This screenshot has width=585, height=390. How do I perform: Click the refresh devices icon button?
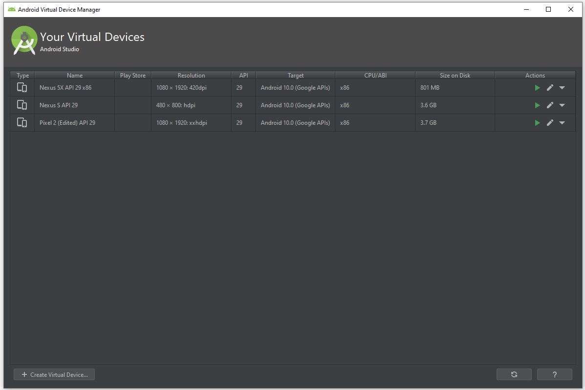coord(514,374)
